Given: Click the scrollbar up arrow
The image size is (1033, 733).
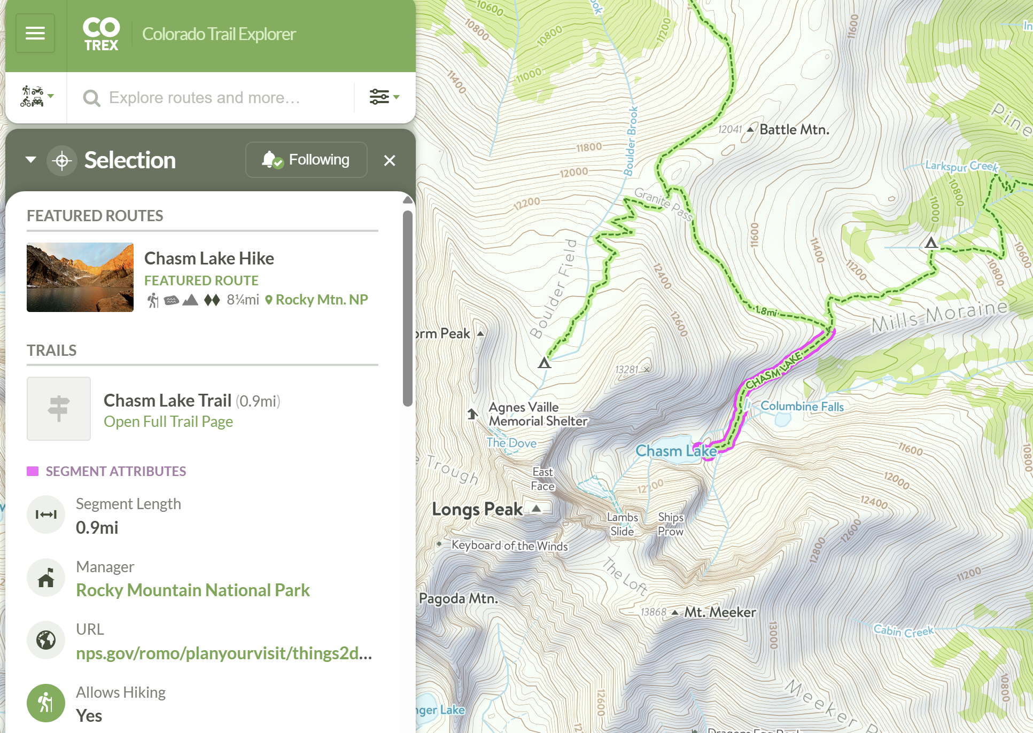Looking at the screenshot, I should 408,200.
